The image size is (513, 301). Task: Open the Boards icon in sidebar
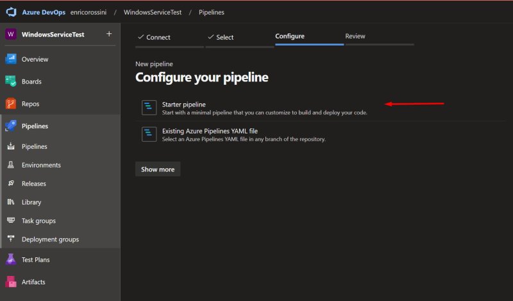11,82
